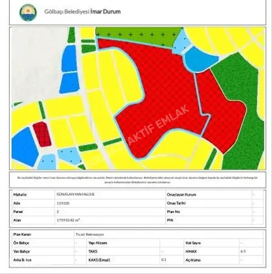Click the 'Plan No' label

click(x=174, y=211)
